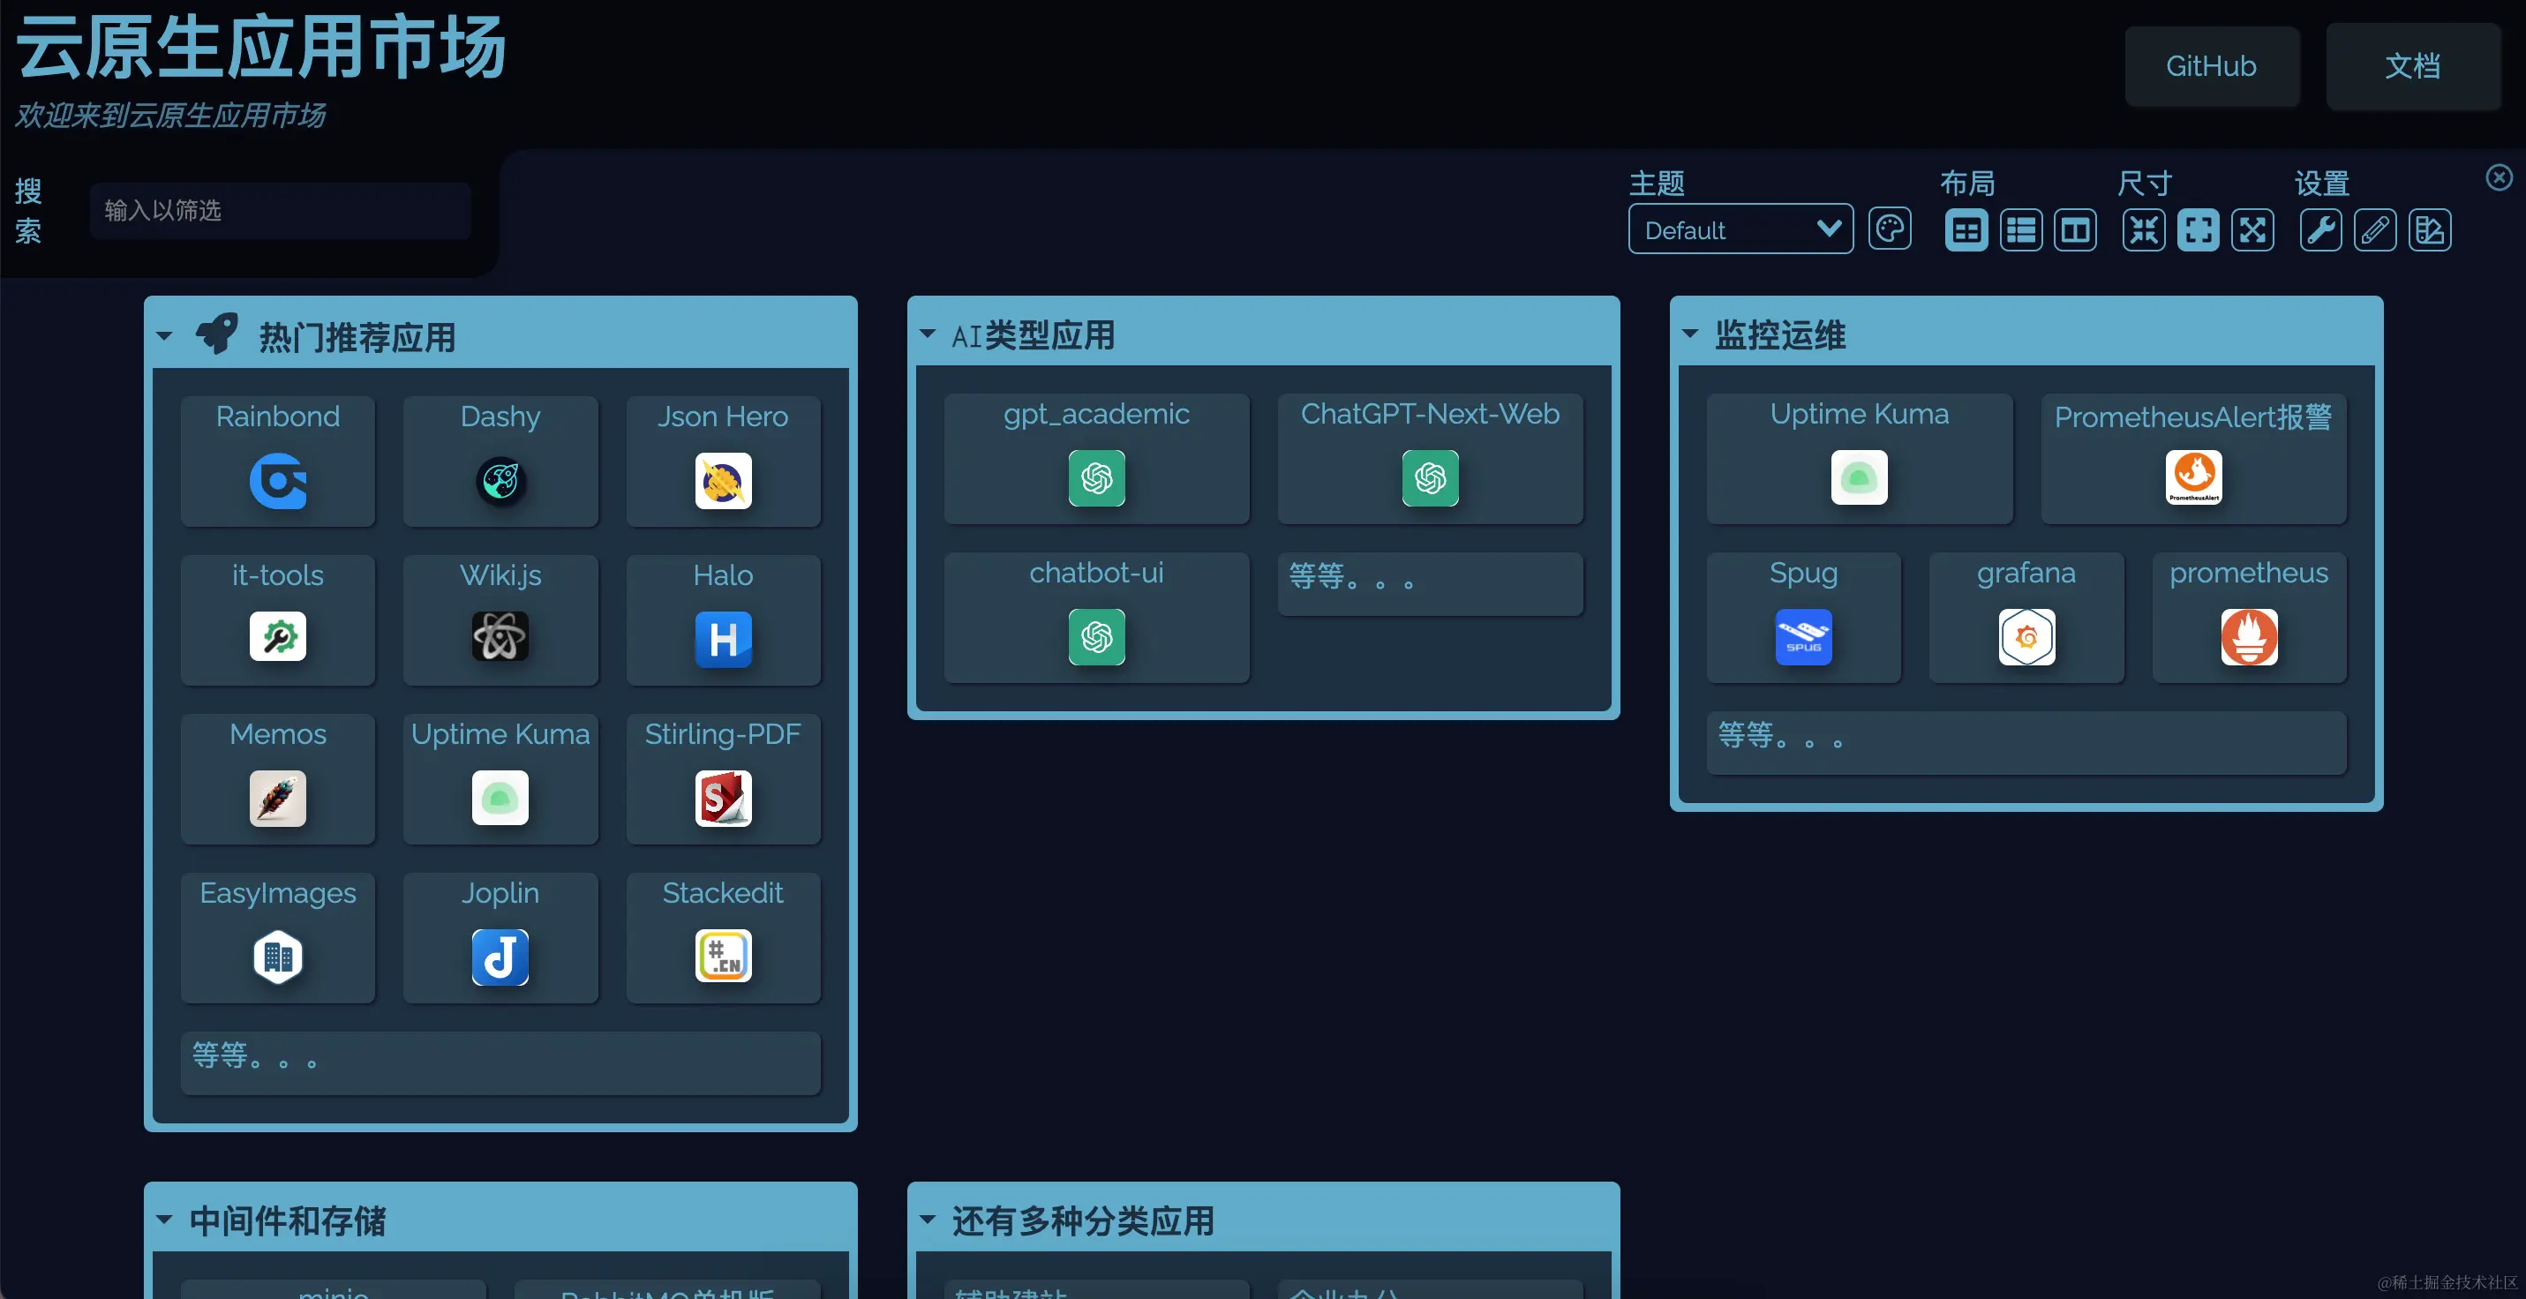Open the Halo H icon
Image resolution: width=2526 pixels, height=1299 pixels.
(x=723, y=639)
